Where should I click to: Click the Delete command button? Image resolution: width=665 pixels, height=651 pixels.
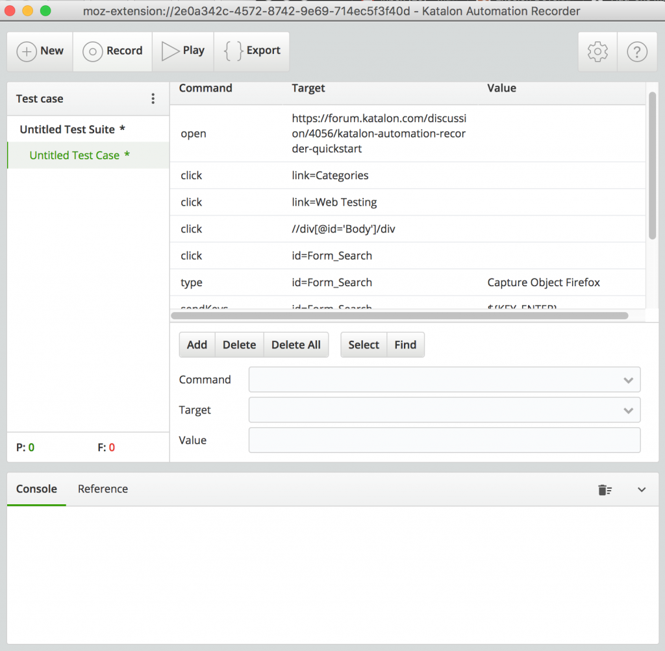click(x=239, y=345)
